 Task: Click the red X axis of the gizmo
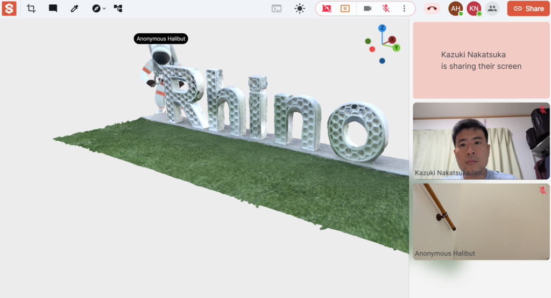392,40
